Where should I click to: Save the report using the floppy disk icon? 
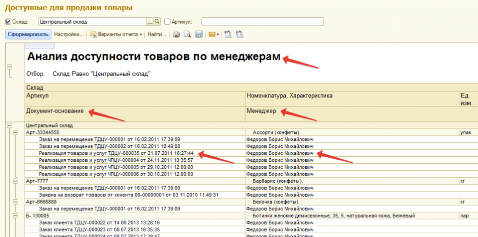(198, 34)
